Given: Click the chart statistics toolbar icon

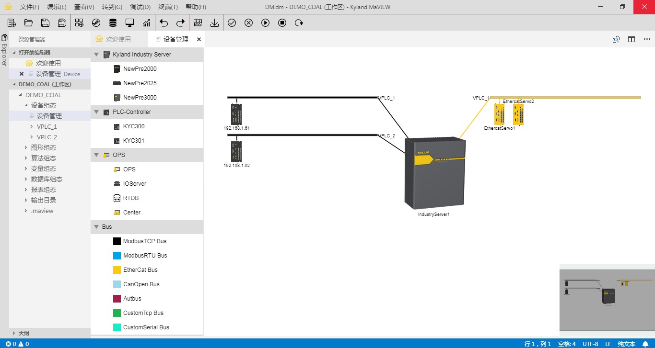Looking at the screenshot, I should click(146, 22).
